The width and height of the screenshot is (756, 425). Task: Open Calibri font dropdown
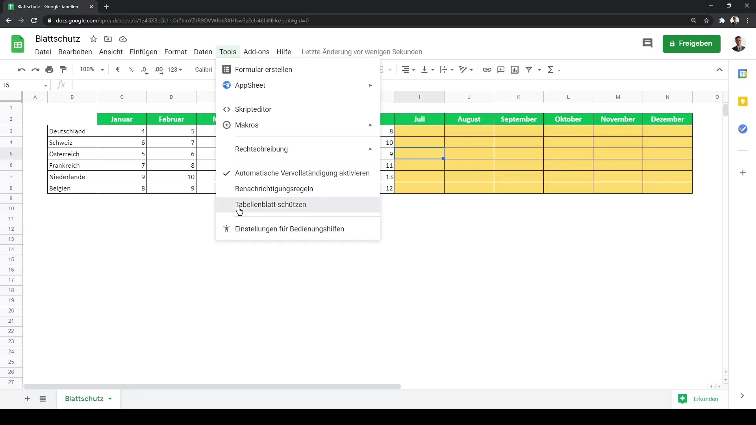coord(204,70)
